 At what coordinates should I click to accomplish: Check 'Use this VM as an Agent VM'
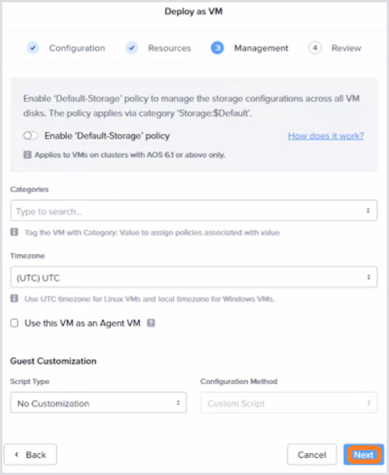click(x=14, y=323)
